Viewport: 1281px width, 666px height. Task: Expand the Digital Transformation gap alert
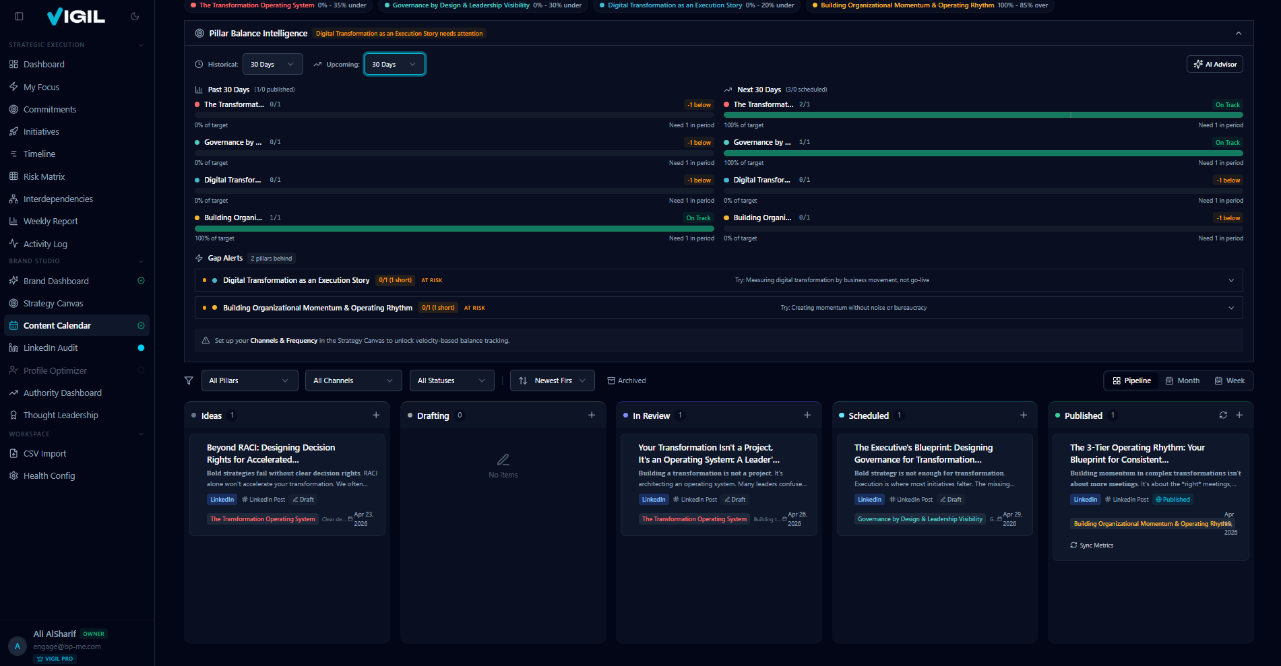(x=1230, y=280)
